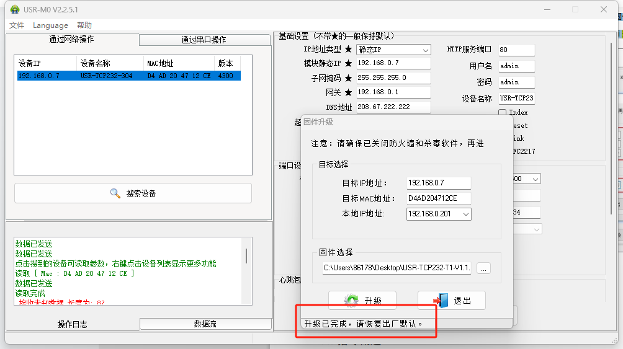The image size is (623, 349).
Task: Select device row 192.168.0.7
Action: point(128,76)
